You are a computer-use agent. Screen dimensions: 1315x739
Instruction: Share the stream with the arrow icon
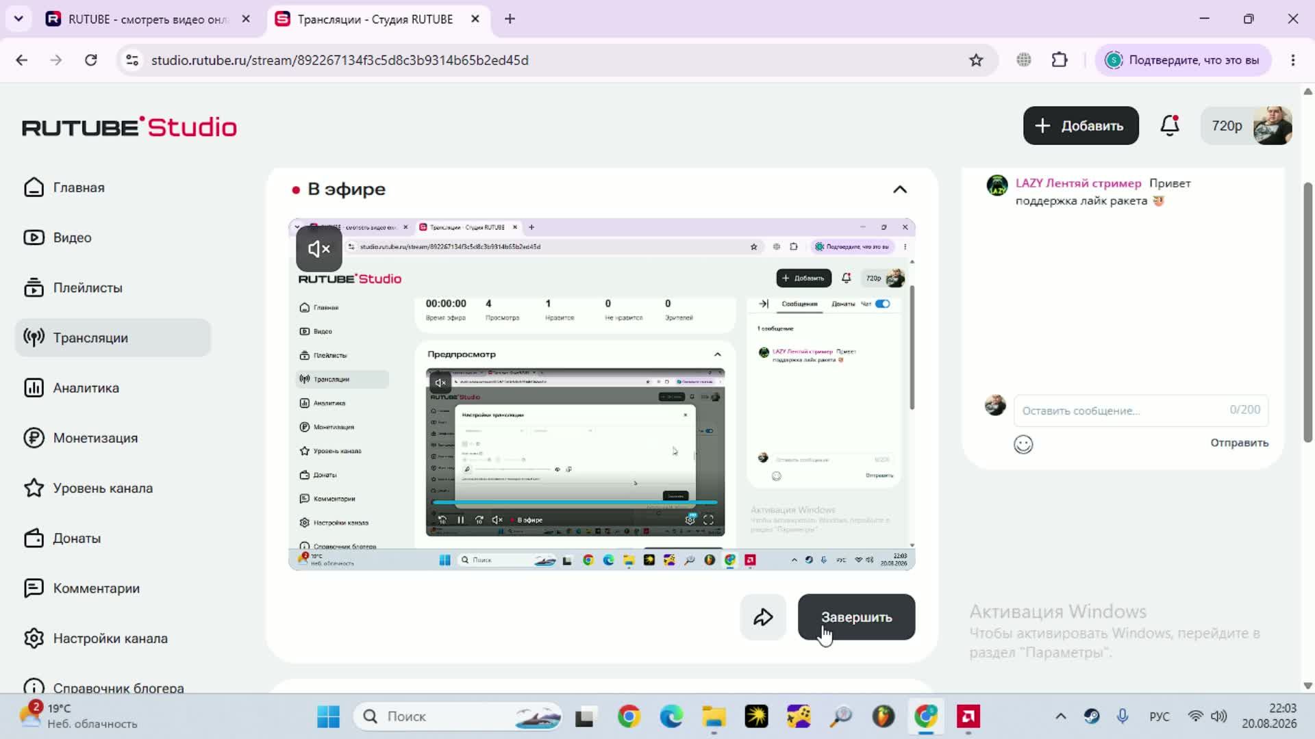[763, 617]
